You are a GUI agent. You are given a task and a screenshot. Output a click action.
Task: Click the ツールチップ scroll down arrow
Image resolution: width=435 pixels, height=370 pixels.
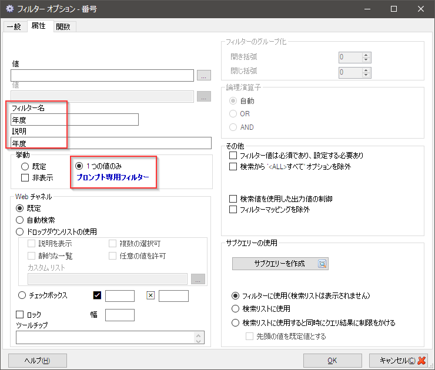198,341
